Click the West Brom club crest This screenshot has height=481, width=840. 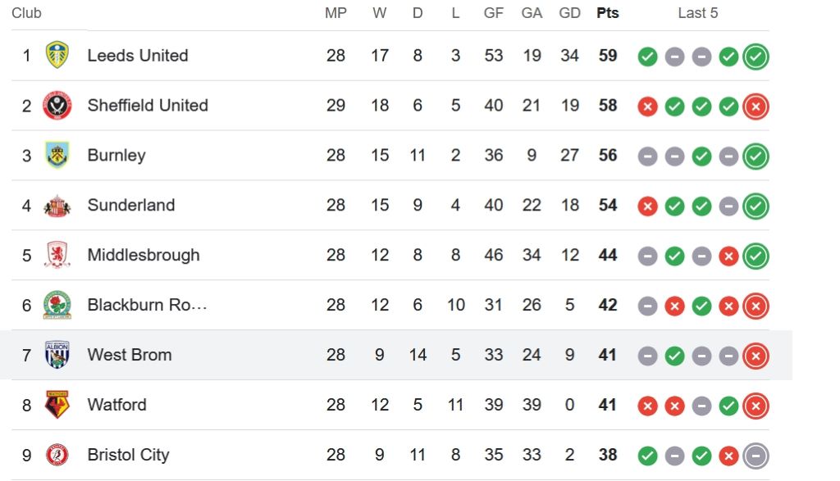point(57,355)
